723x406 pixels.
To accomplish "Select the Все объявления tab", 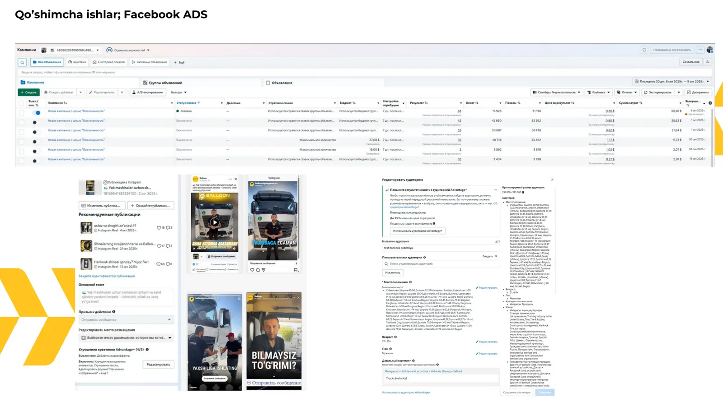I will [47, 62].
